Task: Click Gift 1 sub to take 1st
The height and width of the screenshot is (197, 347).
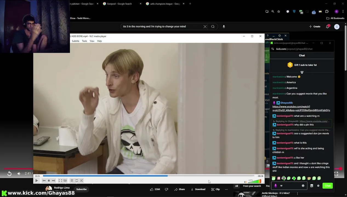Action: coord(302,65)
